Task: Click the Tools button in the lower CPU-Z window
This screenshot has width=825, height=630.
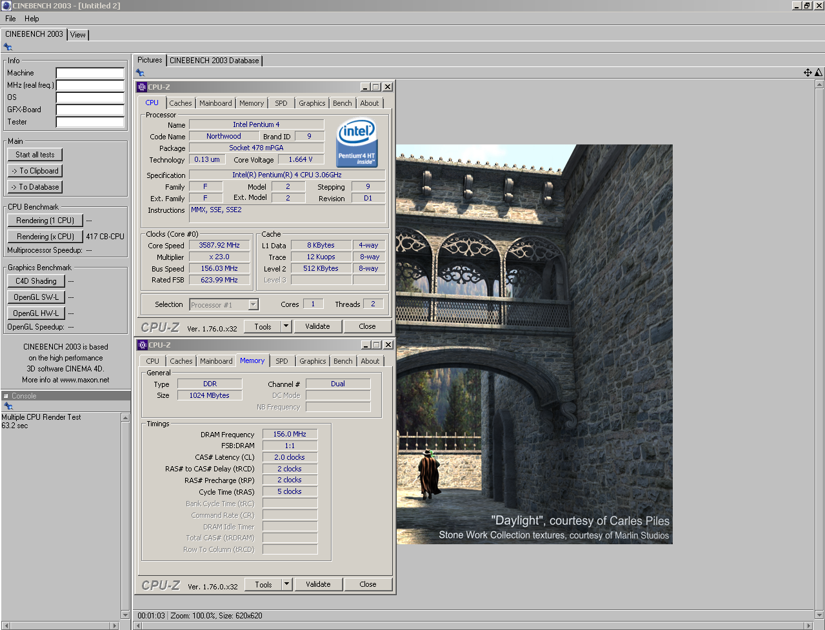Action: [x=263, y=584]
